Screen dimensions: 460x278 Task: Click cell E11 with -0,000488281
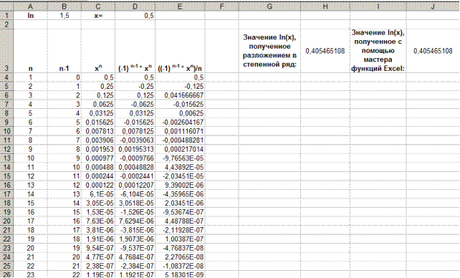click(180, 140)
